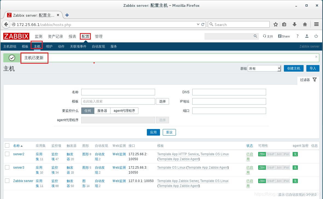Open the user profile icon
Screen dimensions: 323x199
point(307,36)
